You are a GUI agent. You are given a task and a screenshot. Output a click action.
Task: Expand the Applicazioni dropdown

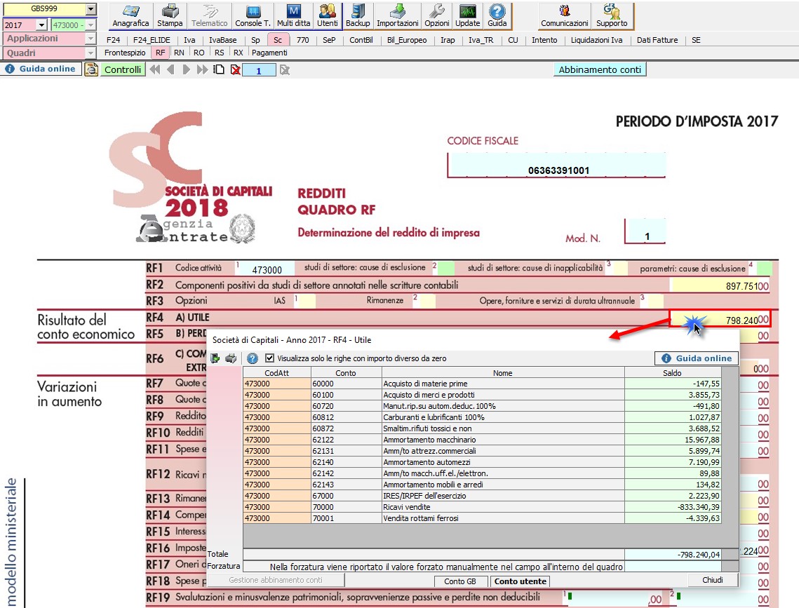(90, 39)
